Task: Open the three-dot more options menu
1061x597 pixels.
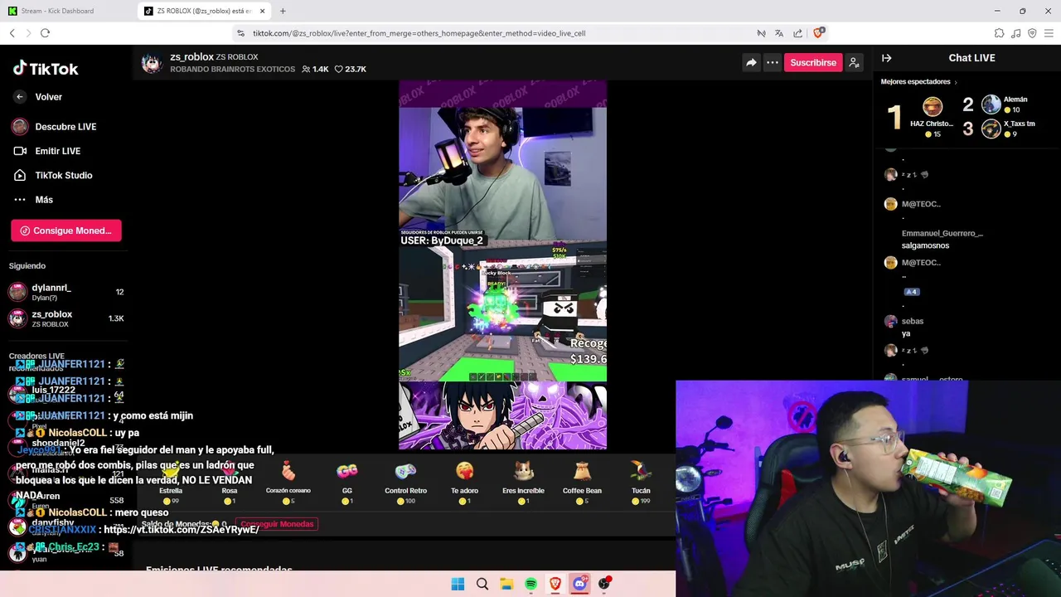Action: [x=772, y=62]
